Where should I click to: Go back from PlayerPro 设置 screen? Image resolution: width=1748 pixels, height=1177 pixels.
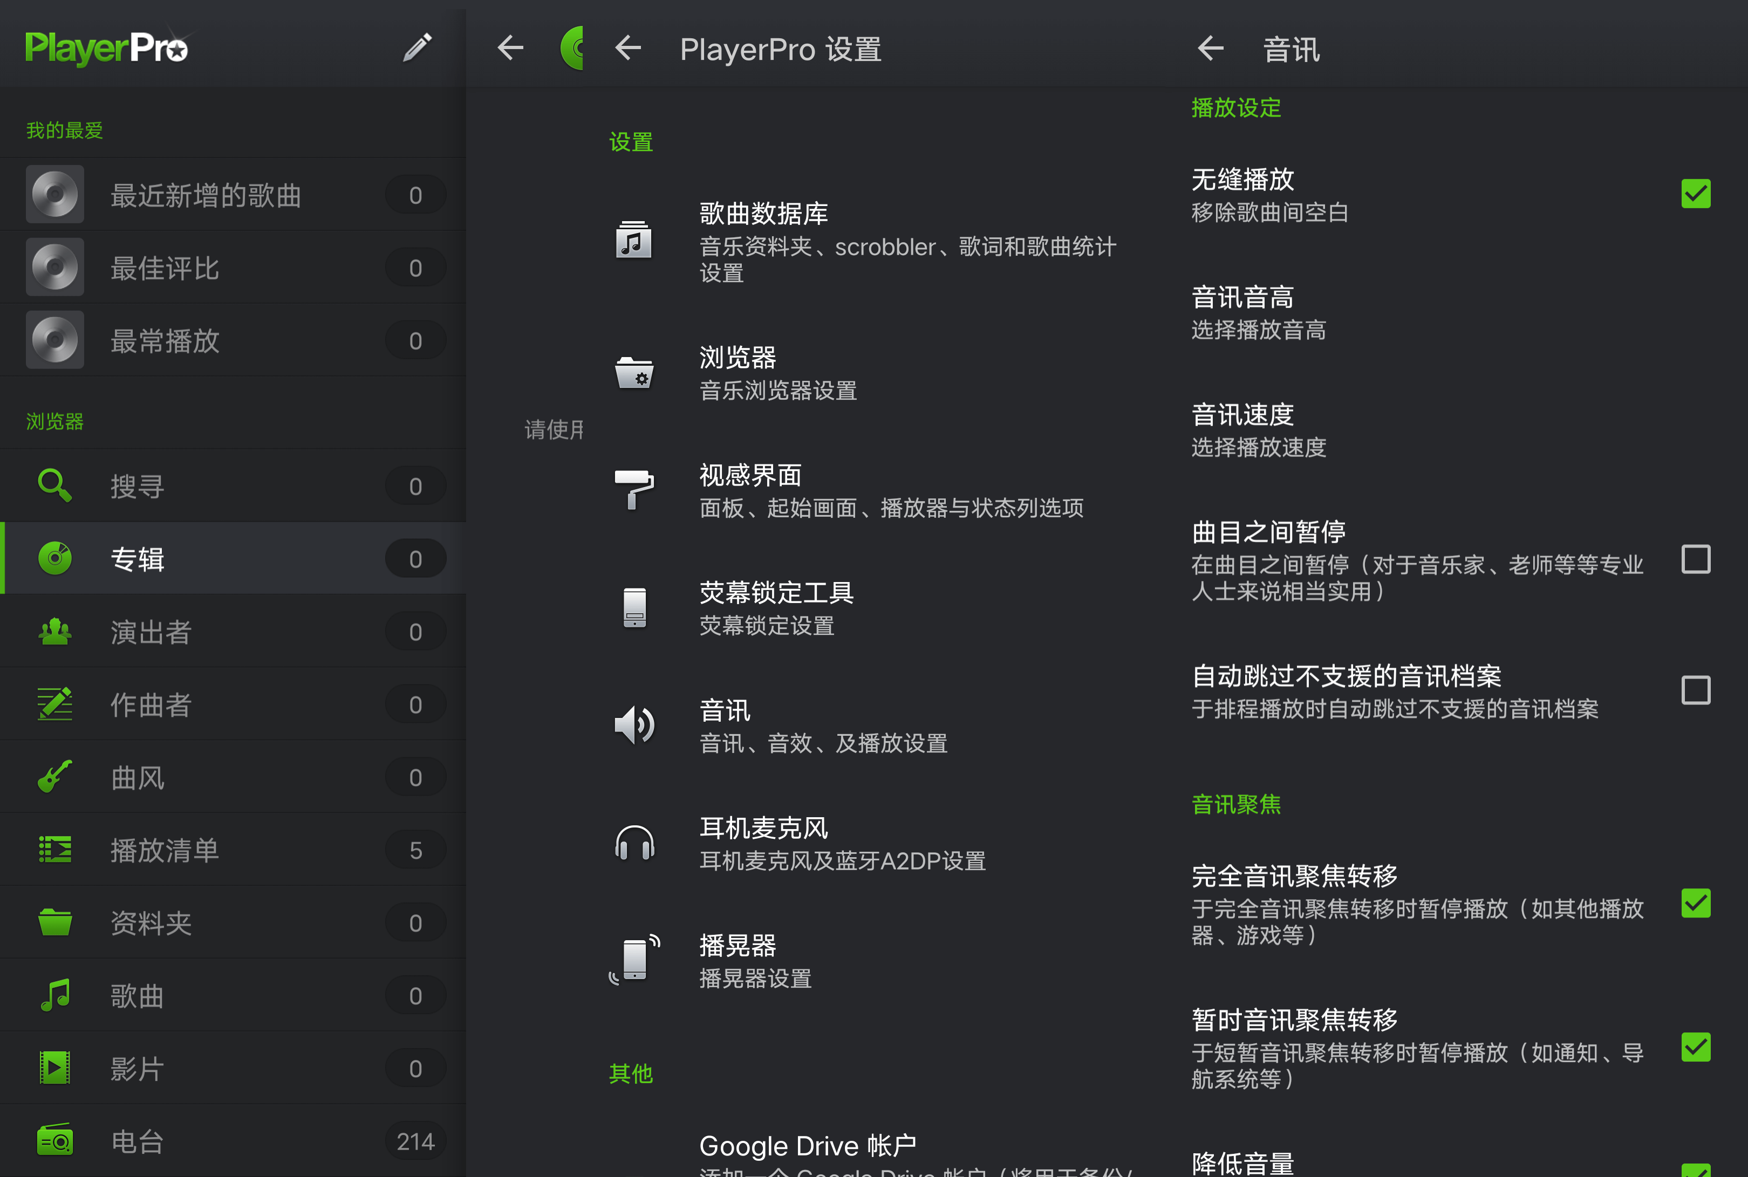(x=628, y=49)
